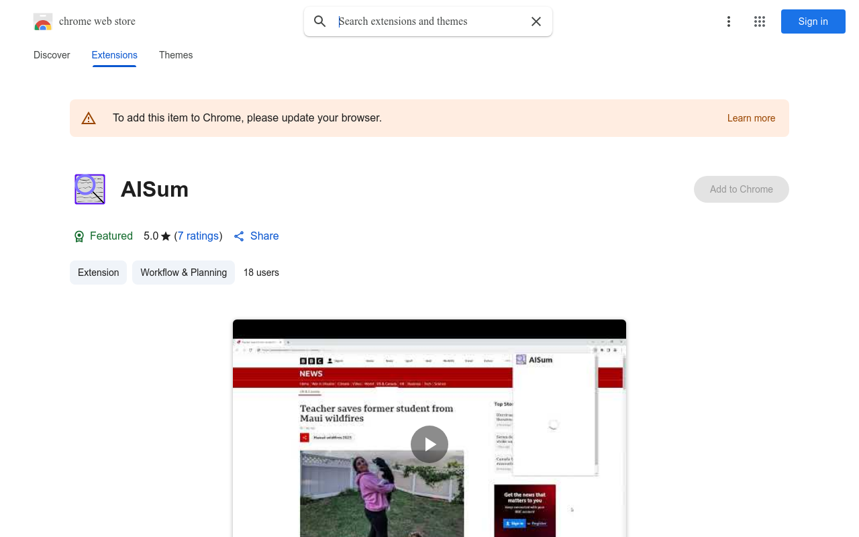
Task: Click the AISum extension icon
Action: 90,189
